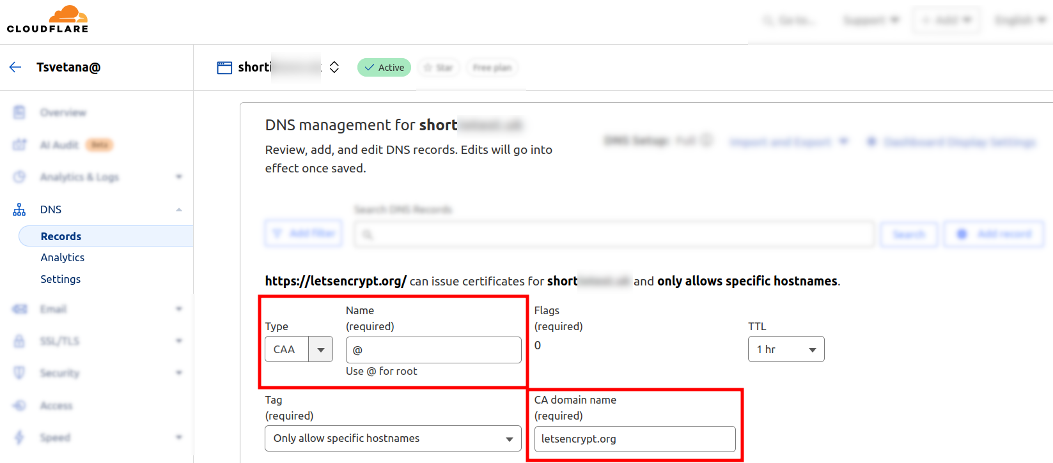
Task: Click the Free plan badge
Action: coord(492,67)
